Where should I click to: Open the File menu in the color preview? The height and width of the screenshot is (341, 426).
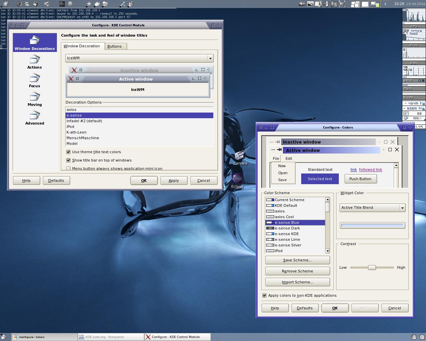pos(276,159)
